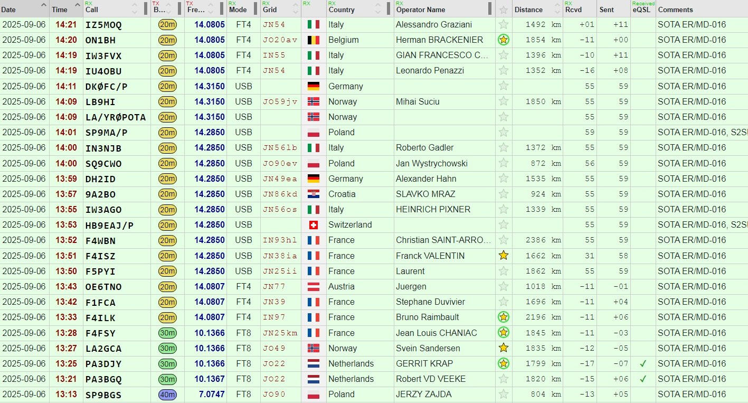This screenshot has width=748, height=403.
Task: Click the grid locator JN86kd
Action: coord(280,194)
